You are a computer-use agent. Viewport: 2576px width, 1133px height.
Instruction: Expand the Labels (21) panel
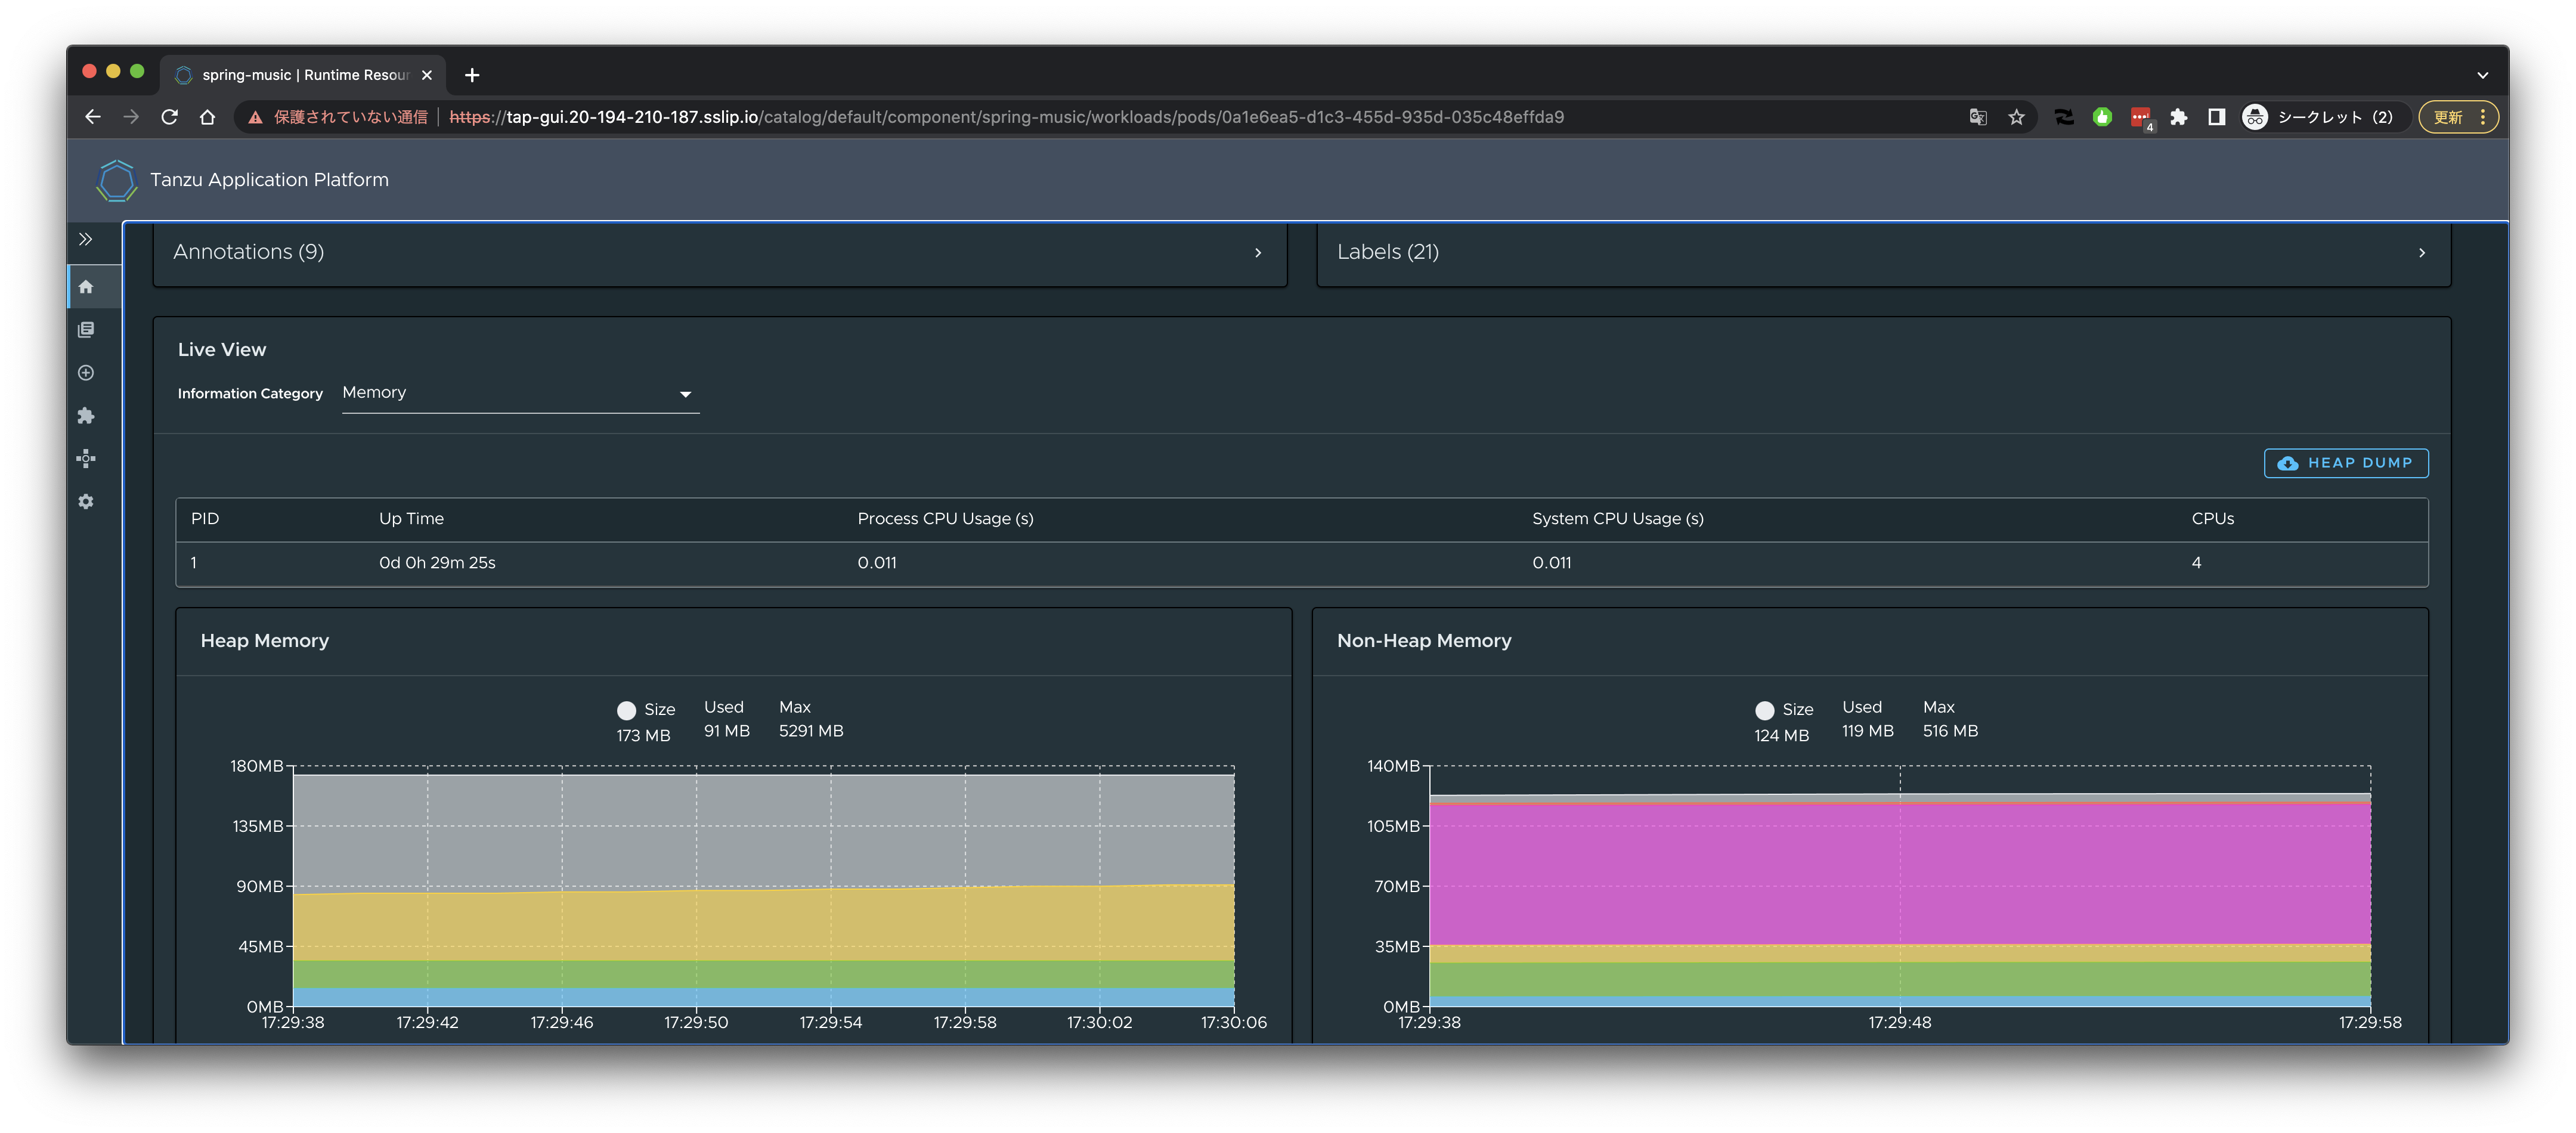(1883, 253)
